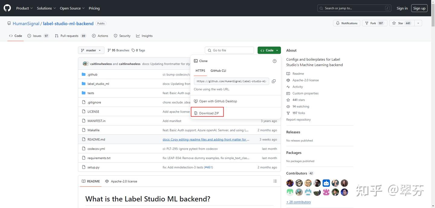Star the repository
Viewport: 435px width, 208px height.
pos(401,23)
